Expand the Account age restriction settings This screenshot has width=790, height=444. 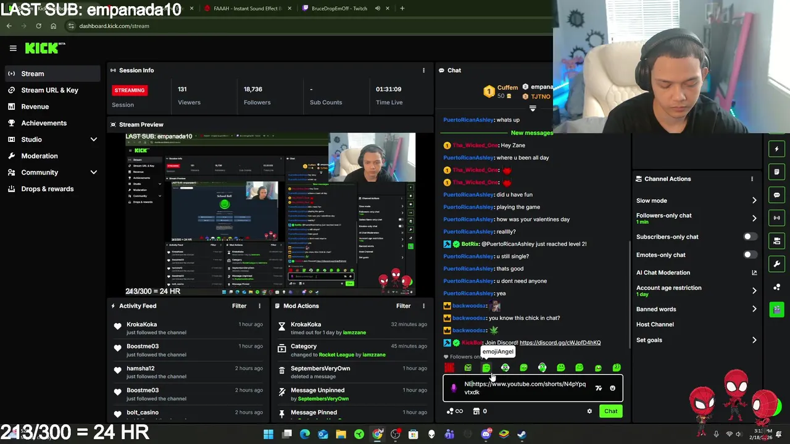click(x=754, y=290)
